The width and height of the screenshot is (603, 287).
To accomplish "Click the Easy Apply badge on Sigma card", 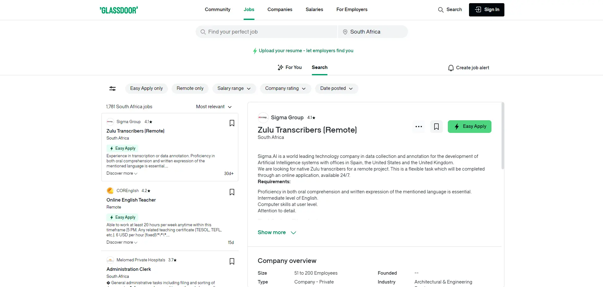I will (x=122, y=148).
